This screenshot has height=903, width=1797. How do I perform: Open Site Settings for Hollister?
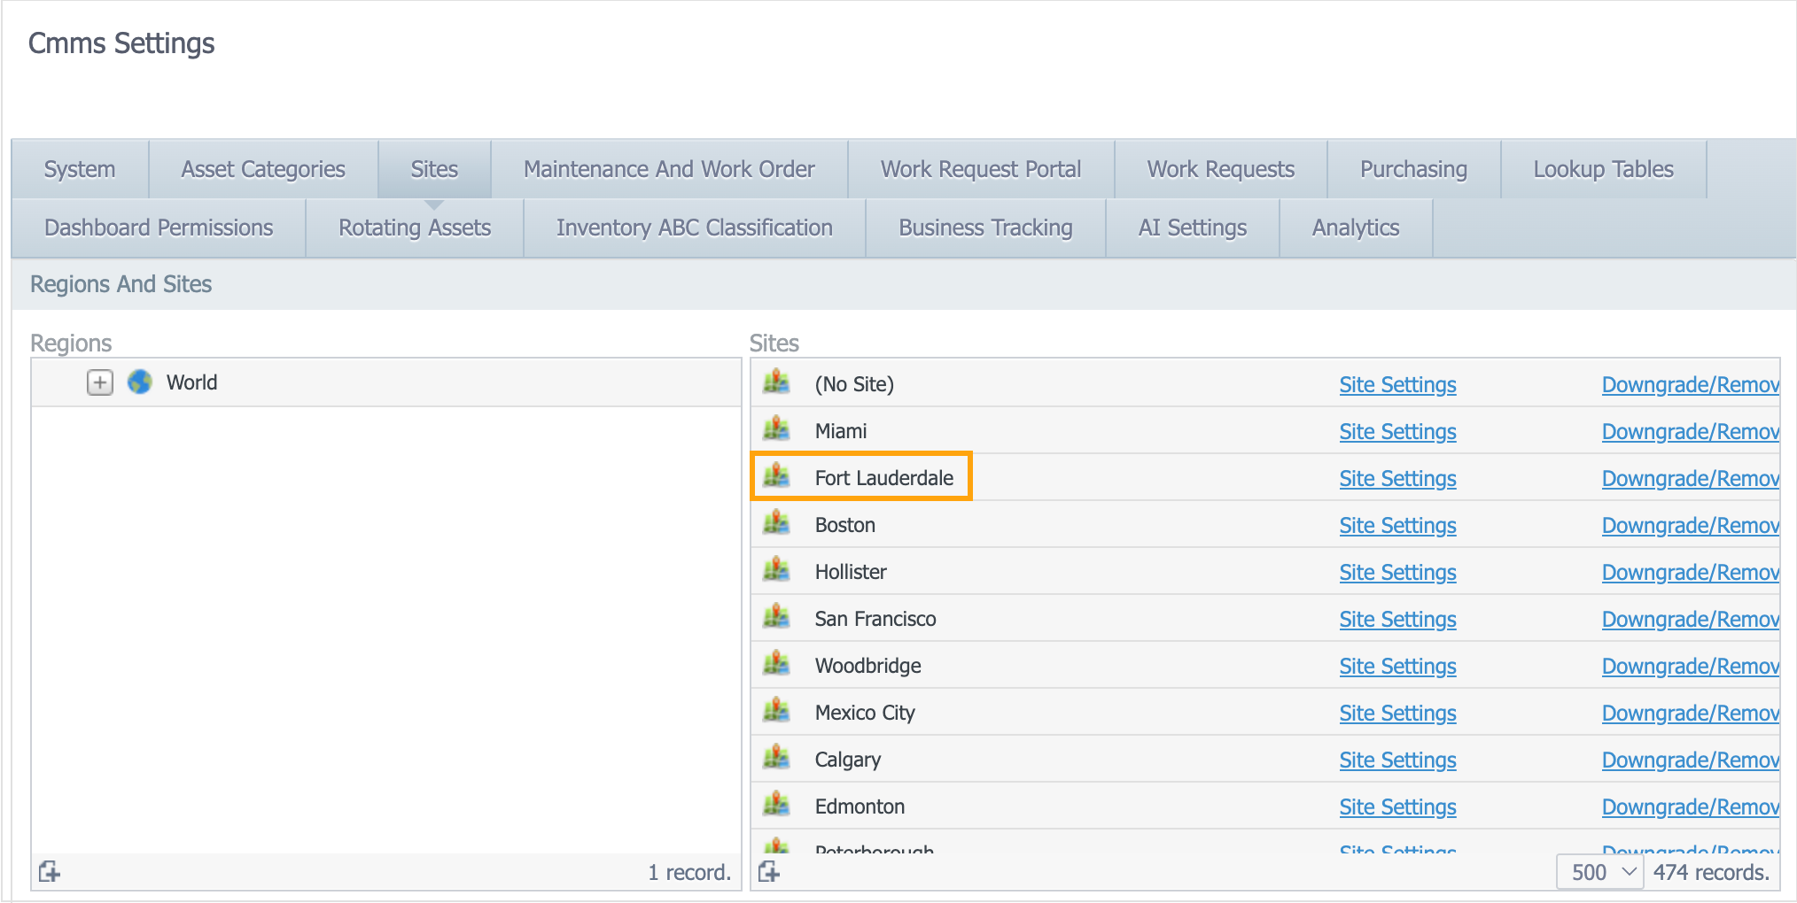point(1397,572)
